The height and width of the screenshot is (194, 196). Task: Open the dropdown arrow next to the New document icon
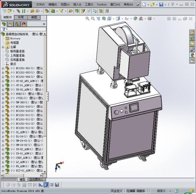coord(148,5)
